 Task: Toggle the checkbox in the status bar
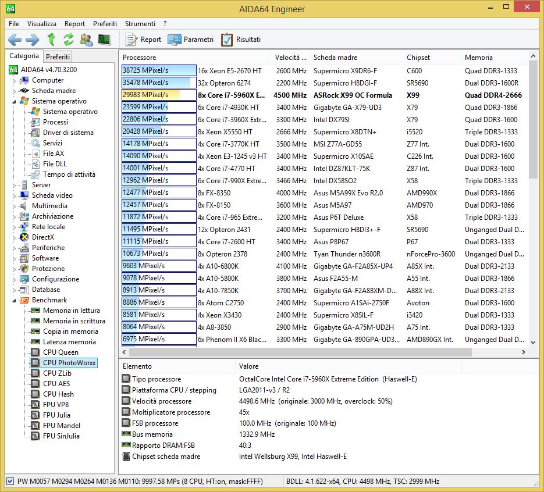click(10, 482)
